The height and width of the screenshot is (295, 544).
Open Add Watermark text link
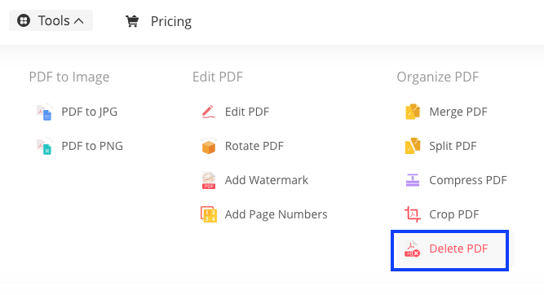pos(267,180)
